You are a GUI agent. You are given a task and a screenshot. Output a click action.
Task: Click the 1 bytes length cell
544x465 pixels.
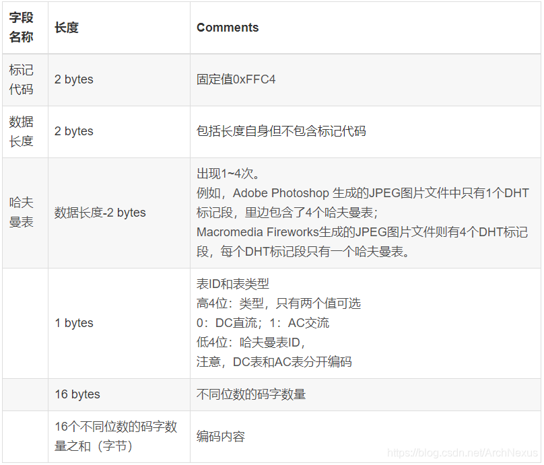(x=73, y=322)
